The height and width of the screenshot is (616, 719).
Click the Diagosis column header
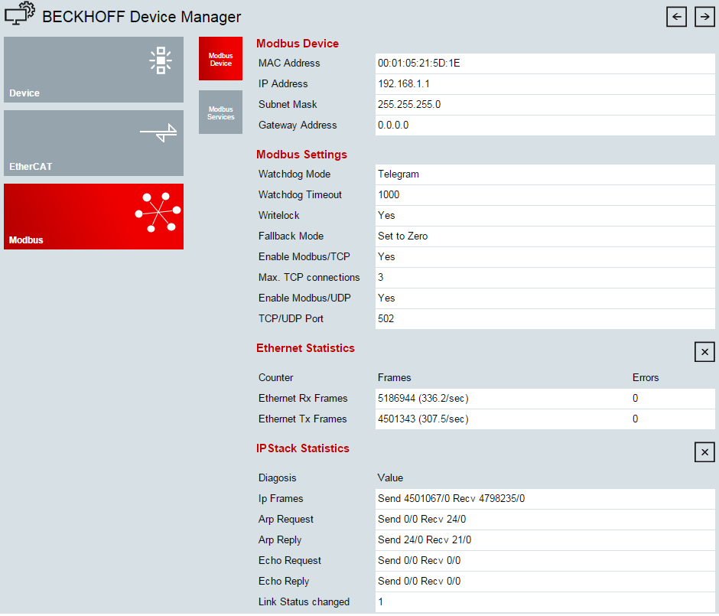point(278,478)
